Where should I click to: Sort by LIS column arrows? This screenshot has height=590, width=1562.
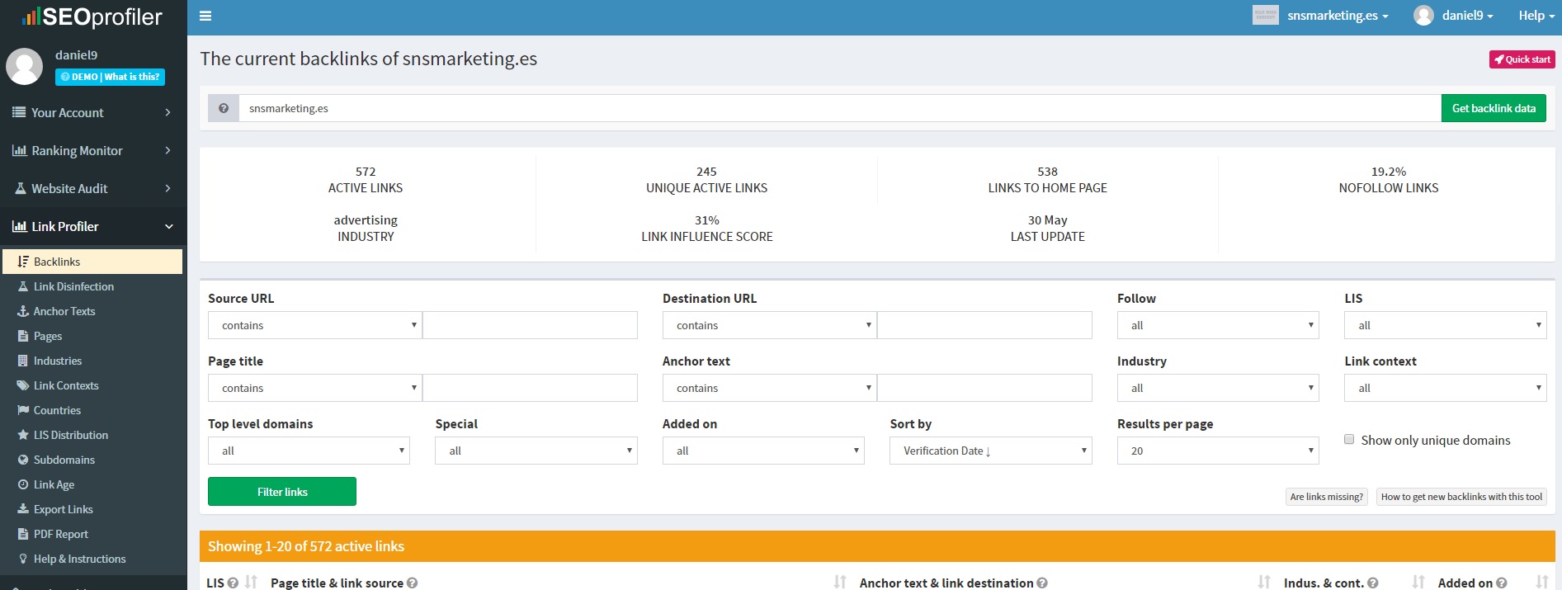click(x=251, y=583)
